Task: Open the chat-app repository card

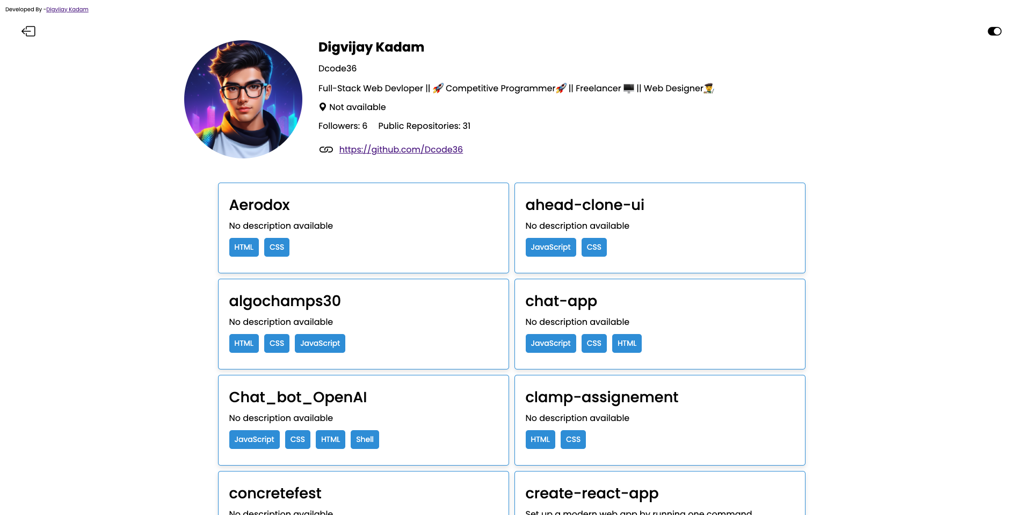Action: pyautogui.click(x=659, y=324)
